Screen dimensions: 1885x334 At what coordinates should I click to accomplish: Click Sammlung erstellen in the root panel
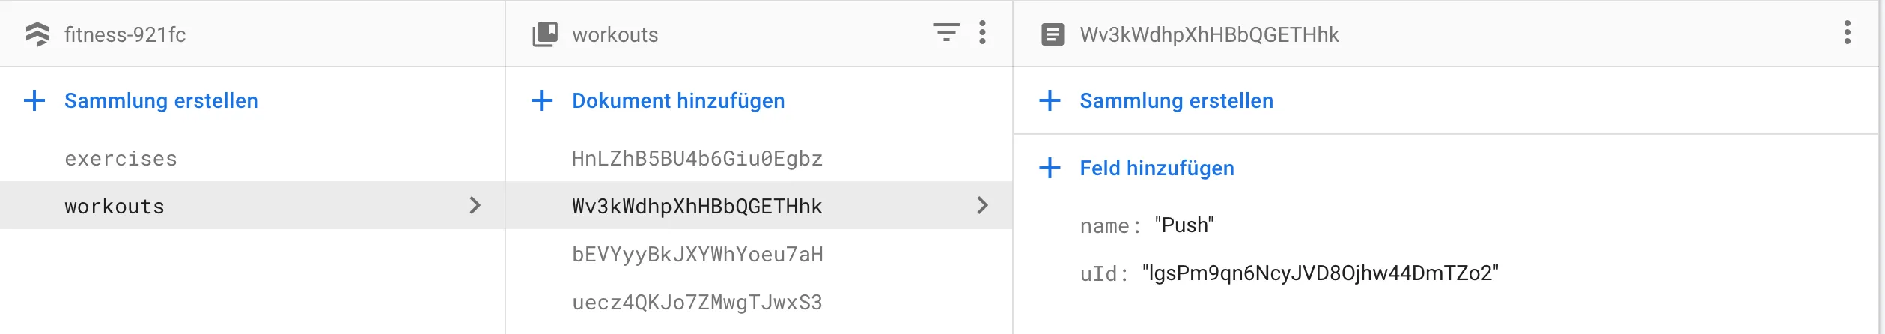(x=161, y=100)
